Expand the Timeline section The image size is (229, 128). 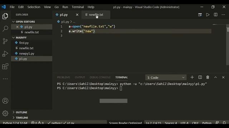[x=14, y=118]
